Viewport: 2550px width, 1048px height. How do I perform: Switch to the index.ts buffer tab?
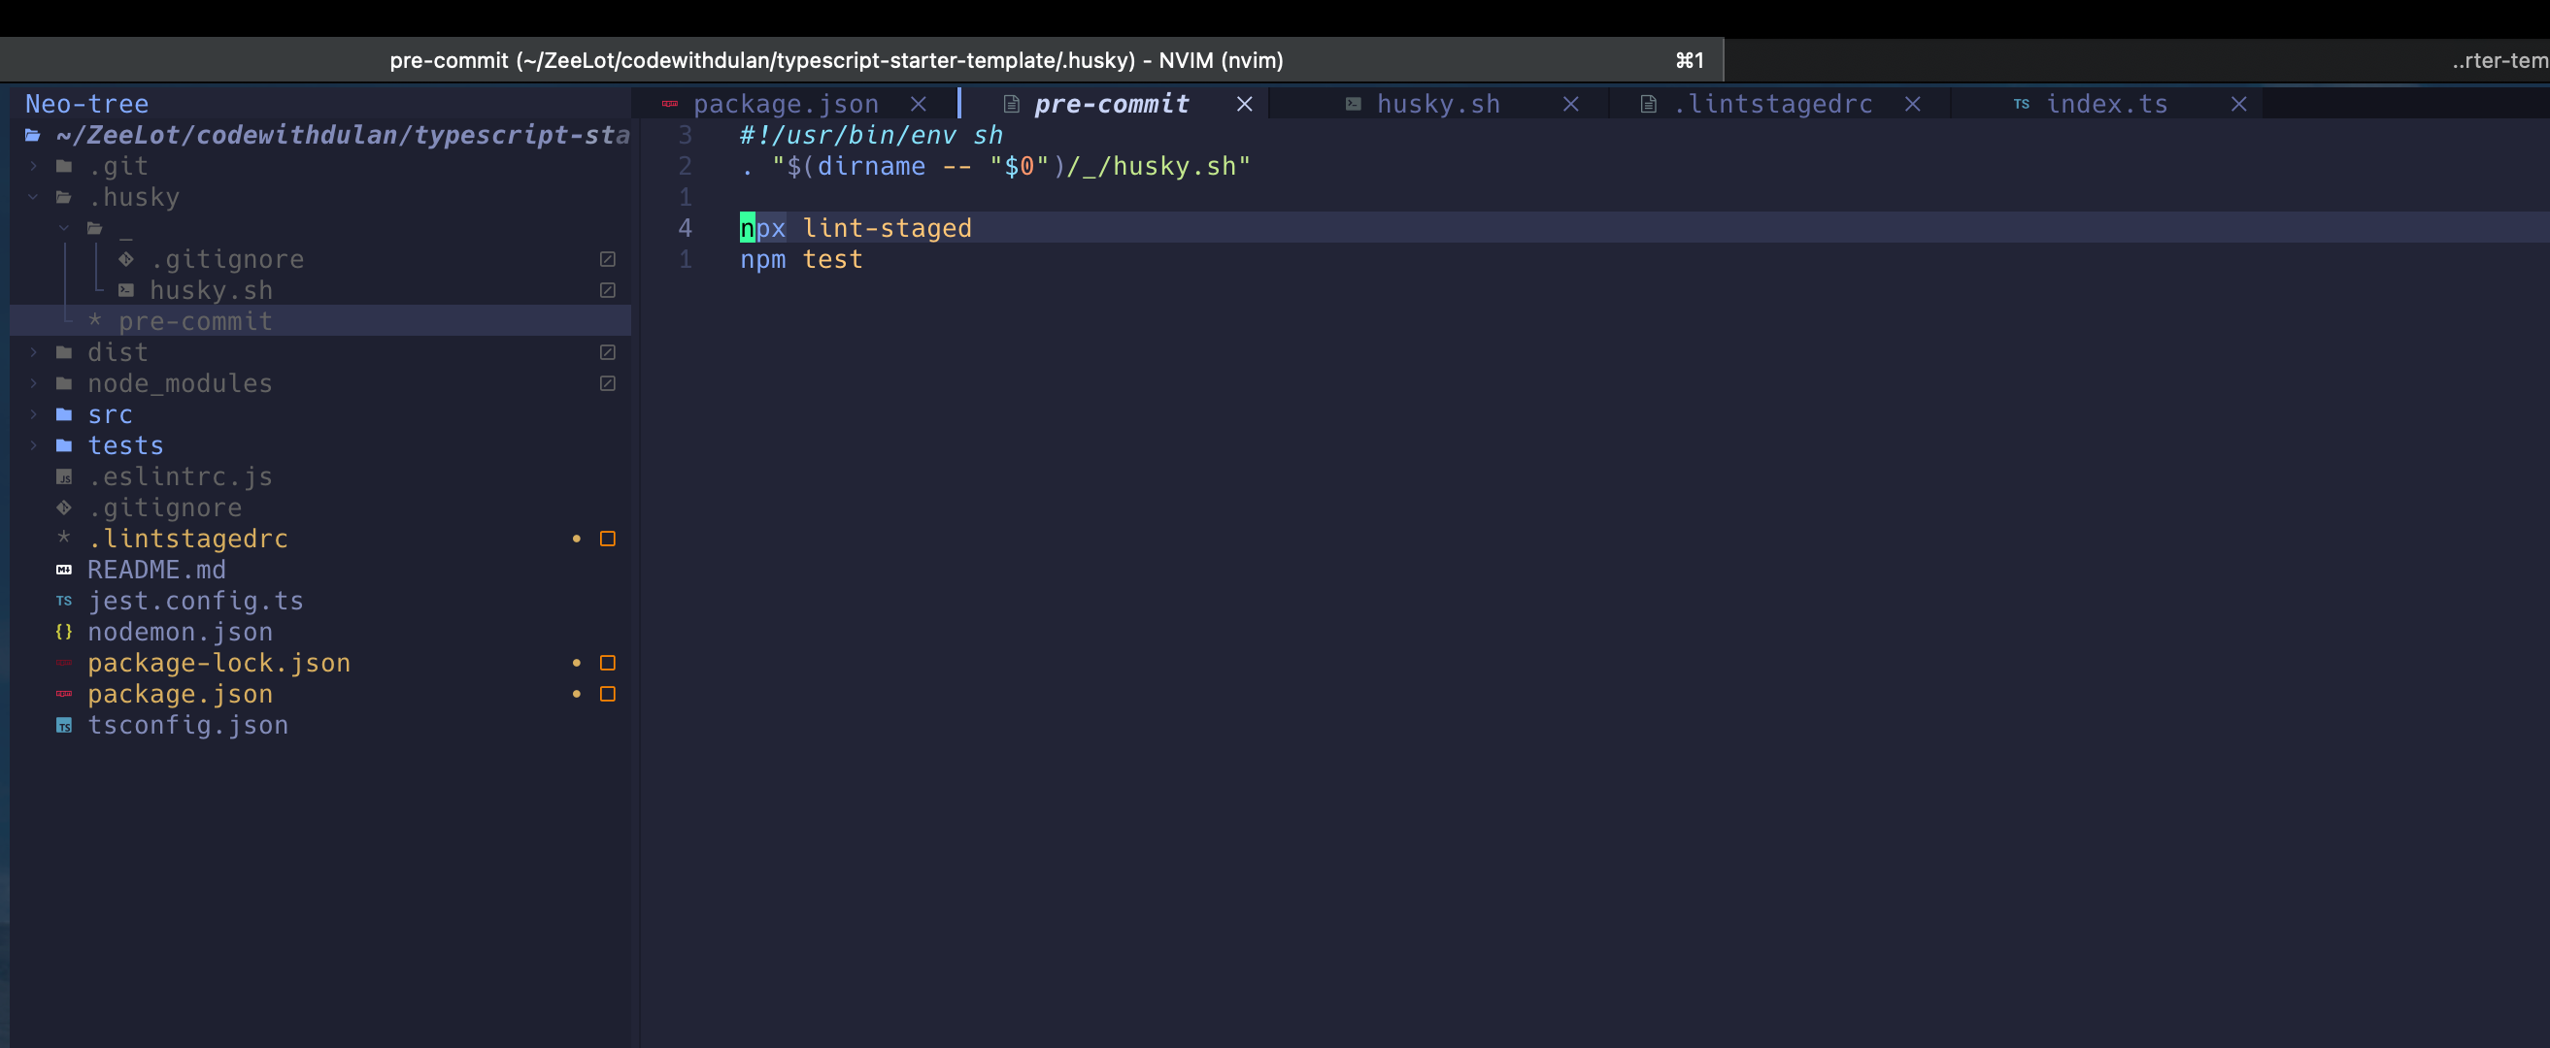click(x=2105, y=104)
